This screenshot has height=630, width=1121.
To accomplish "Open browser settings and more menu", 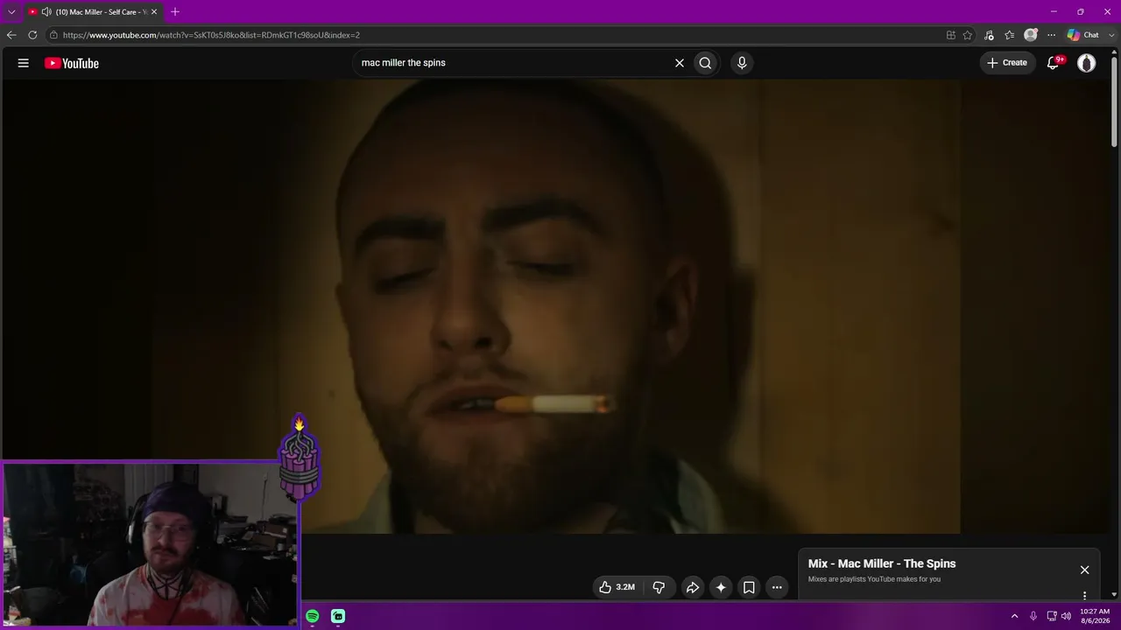I will coord(1052,35).
